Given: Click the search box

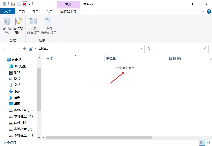Looking at the screenshot, I should [182, 49].
